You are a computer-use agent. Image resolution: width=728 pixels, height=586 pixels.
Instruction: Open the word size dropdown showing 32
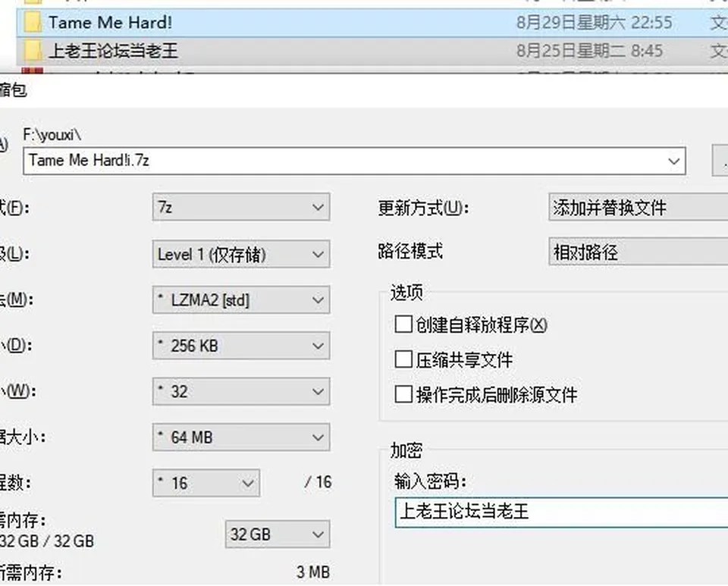click(x=241, y=391)
